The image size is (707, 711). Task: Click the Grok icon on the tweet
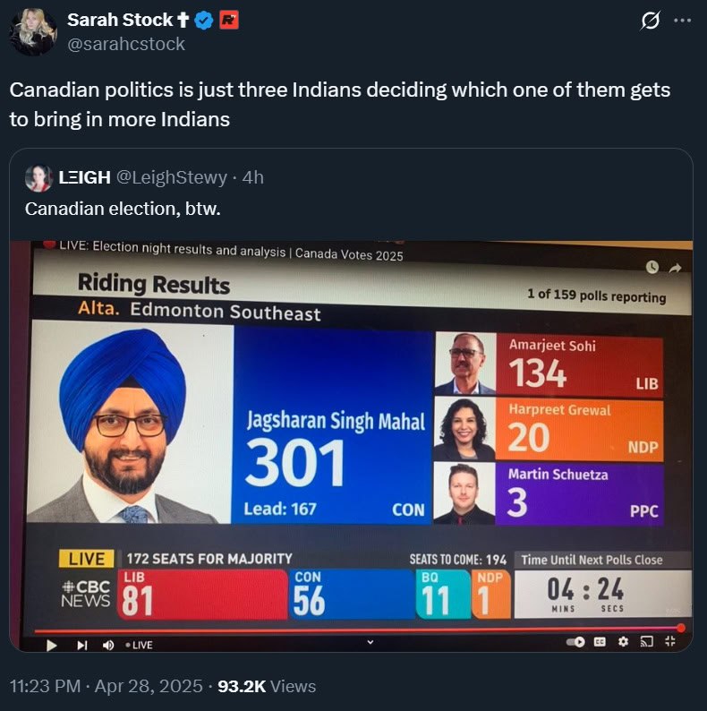(x=651, y=21)
